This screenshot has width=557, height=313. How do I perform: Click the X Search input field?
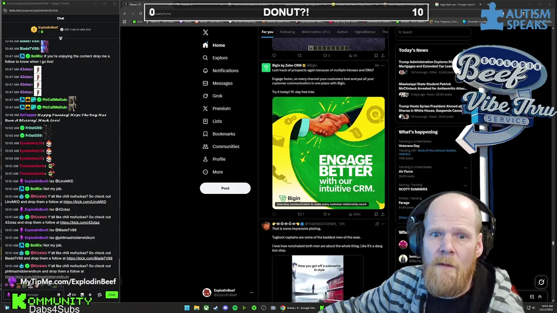click(433, 32)
